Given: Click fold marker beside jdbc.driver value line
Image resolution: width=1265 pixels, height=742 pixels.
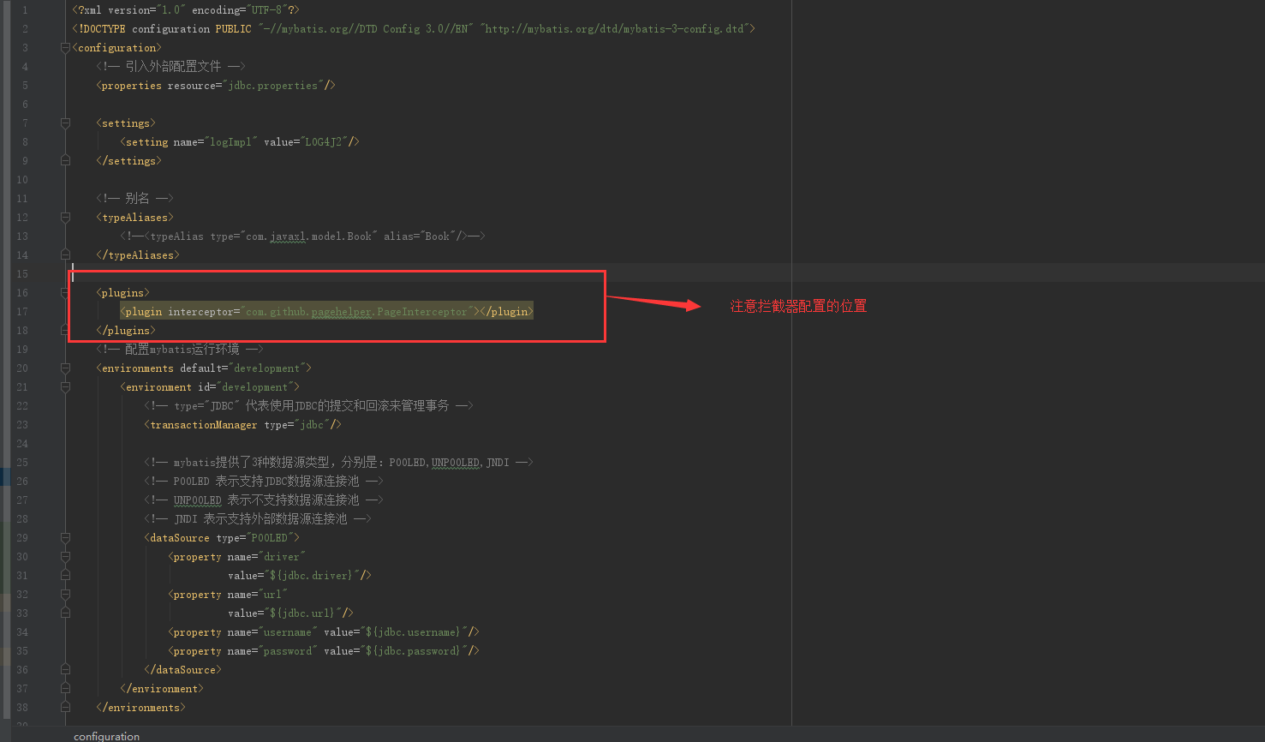Looking at the screenshot, I should pos(65,575).
